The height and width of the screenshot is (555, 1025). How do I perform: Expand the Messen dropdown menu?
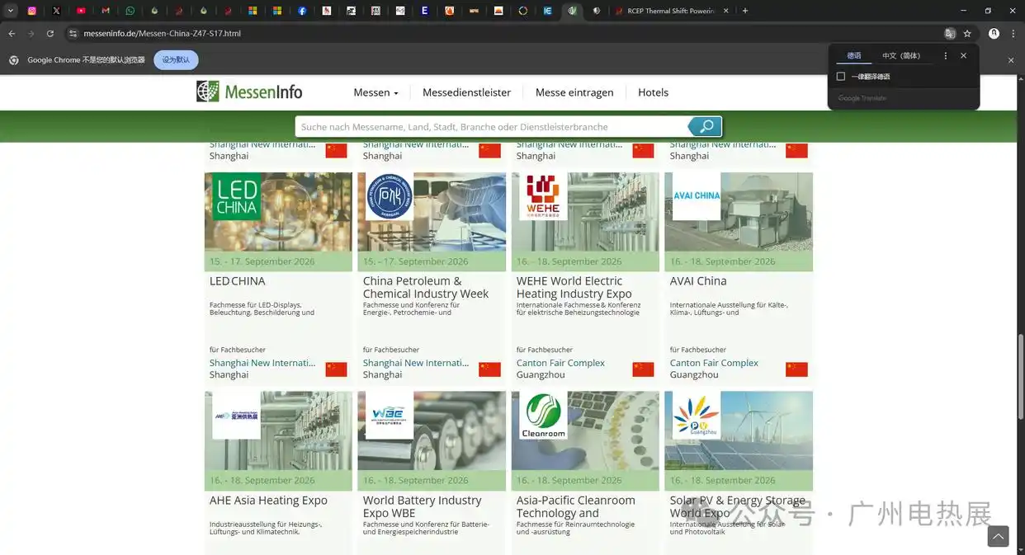pos(376,92)
